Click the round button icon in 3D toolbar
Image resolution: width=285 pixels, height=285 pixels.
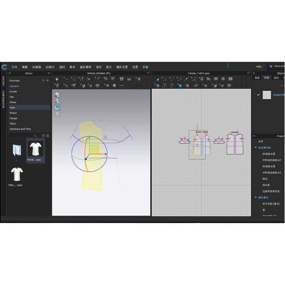pyautogui.click(x=114, y=85)
